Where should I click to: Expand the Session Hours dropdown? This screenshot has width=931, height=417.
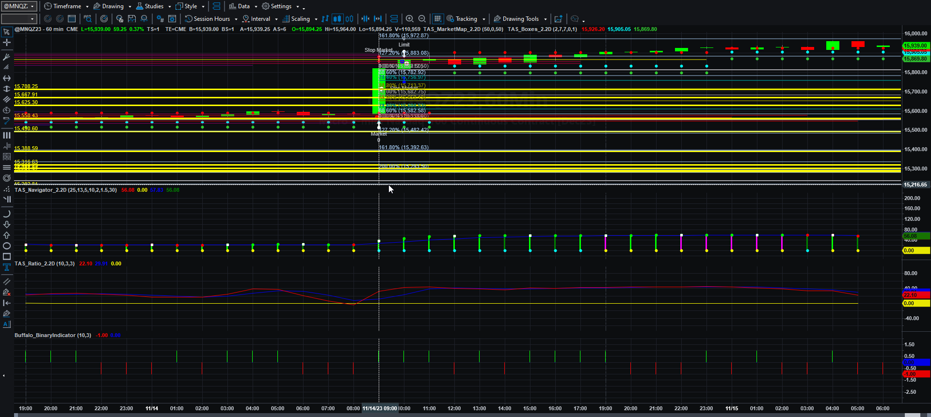236,19
